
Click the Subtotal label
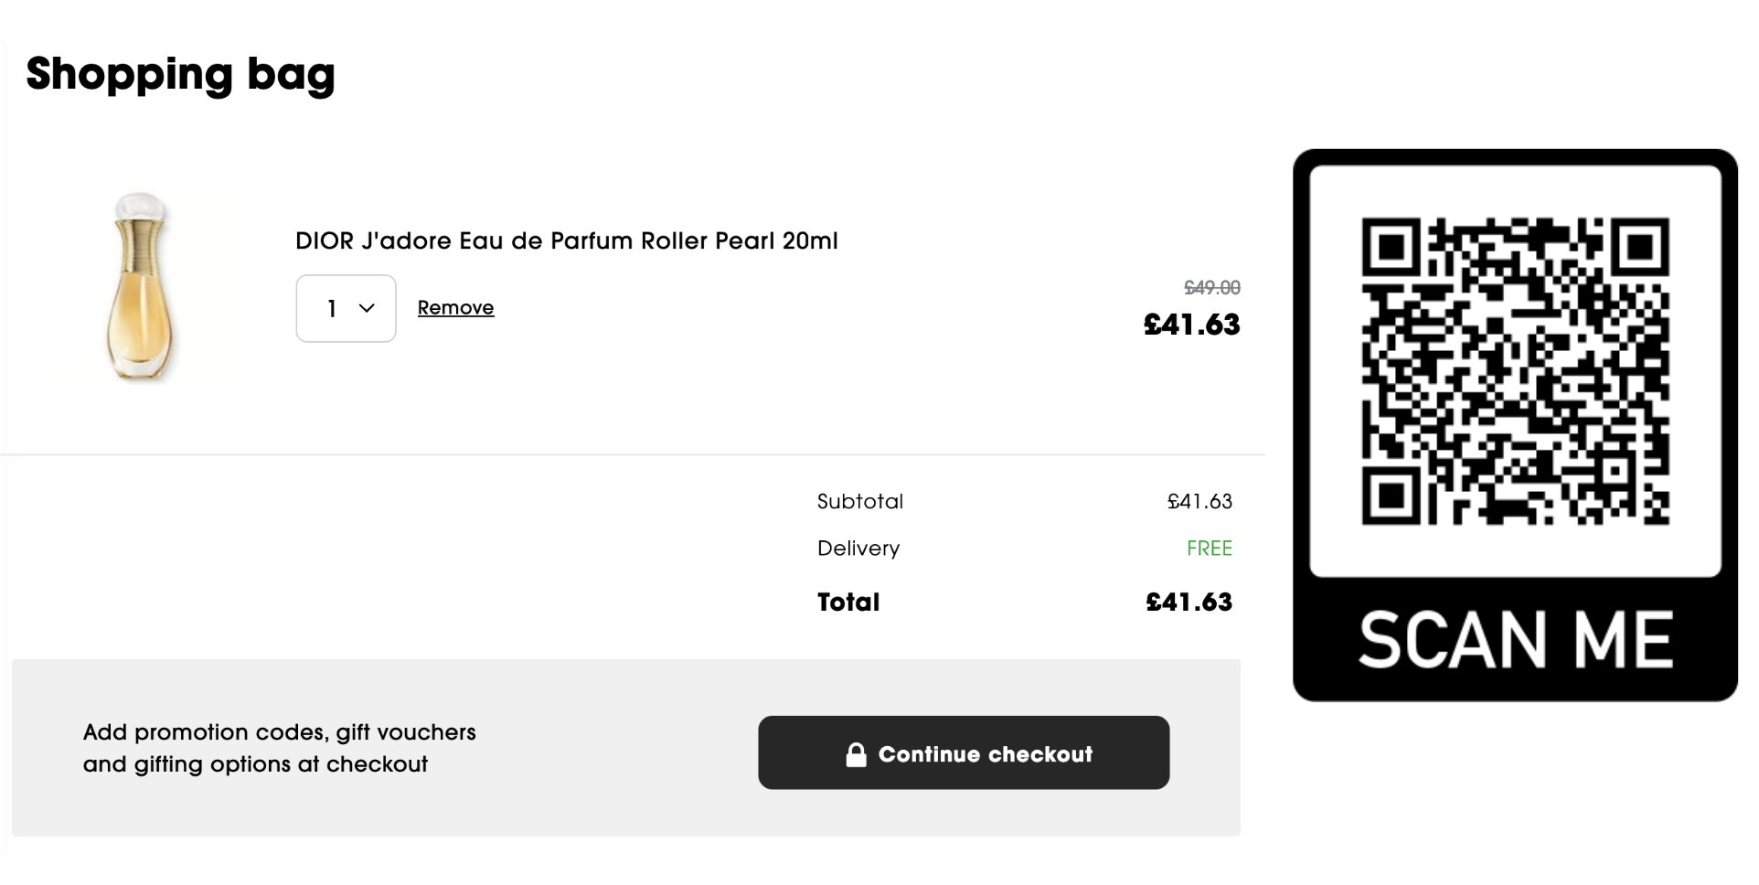[859, 502]
